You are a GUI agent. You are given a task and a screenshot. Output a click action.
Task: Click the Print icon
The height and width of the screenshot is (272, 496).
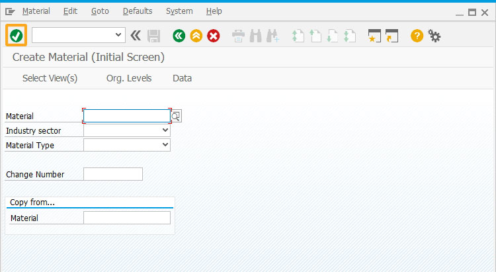tap(238, 36)
